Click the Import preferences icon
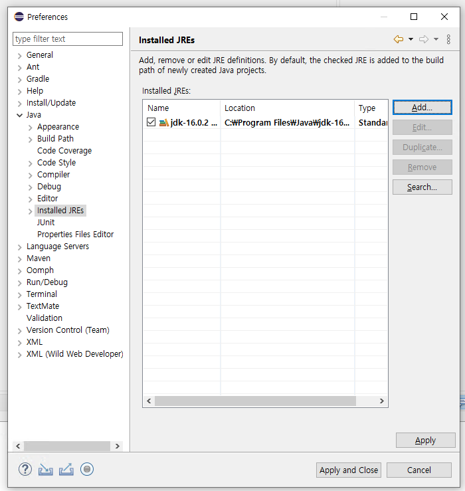 [45, 470]
